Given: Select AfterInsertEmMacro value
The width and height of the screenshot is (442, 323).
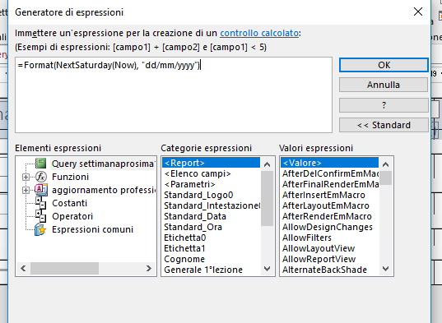Looking at the screenshot, I should click(x=329, y=195).
